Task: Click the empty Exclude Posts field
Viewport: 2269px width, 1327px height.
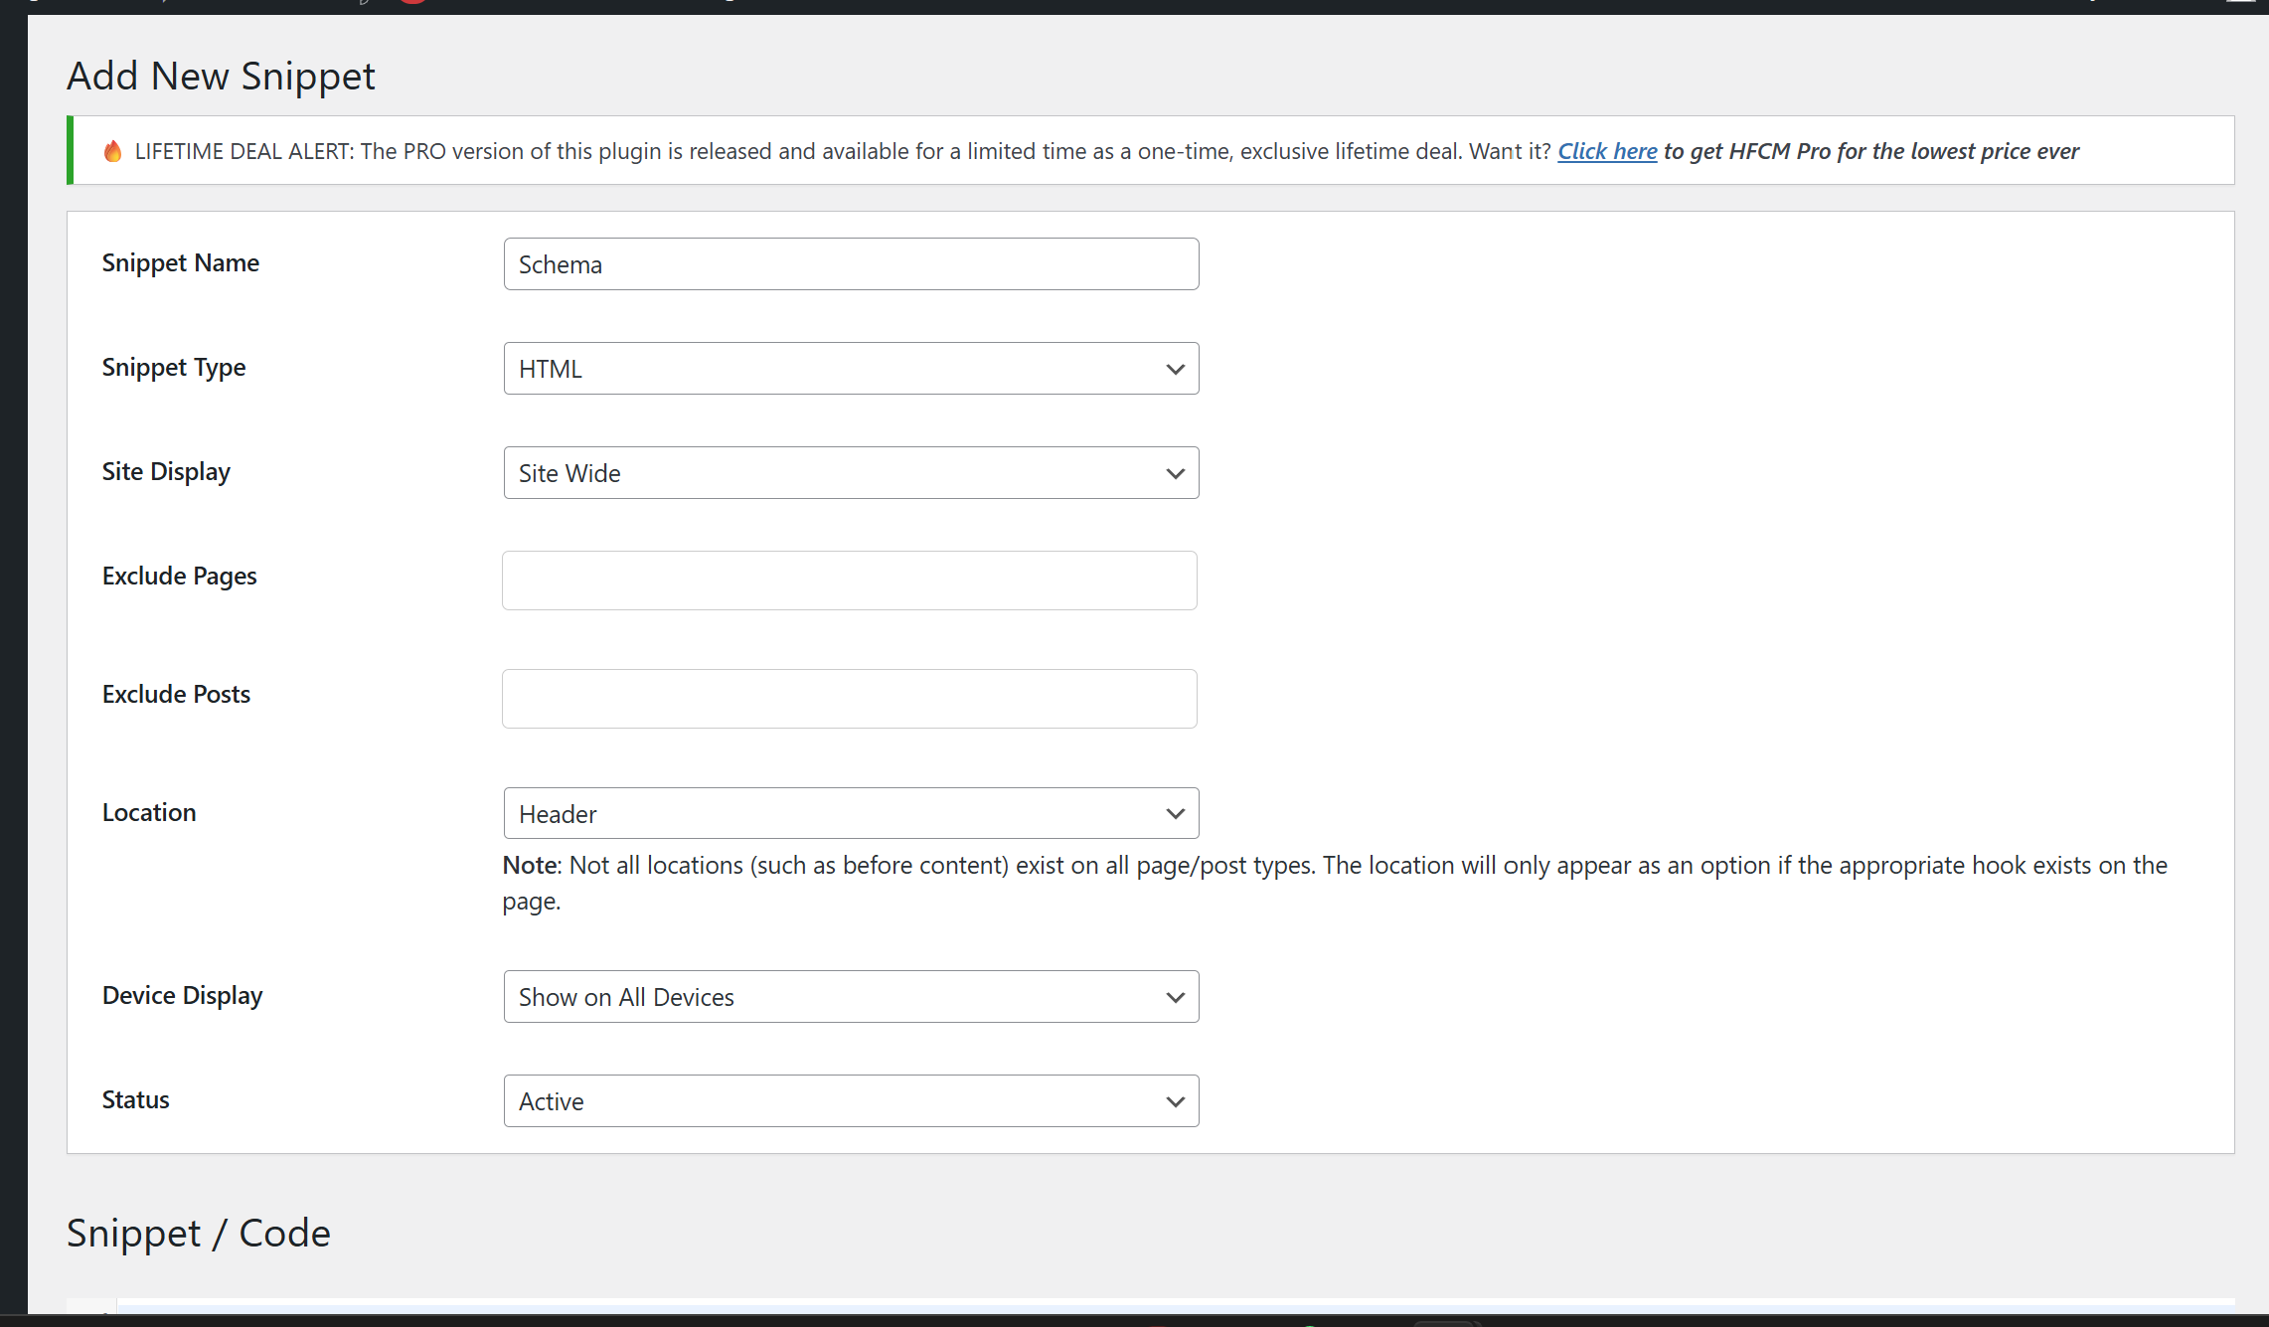Action: click(850, 698)
